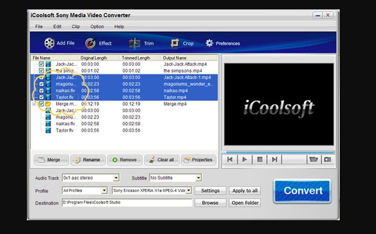
Task: Click the Rename button
Action: [x=88, y=160]
